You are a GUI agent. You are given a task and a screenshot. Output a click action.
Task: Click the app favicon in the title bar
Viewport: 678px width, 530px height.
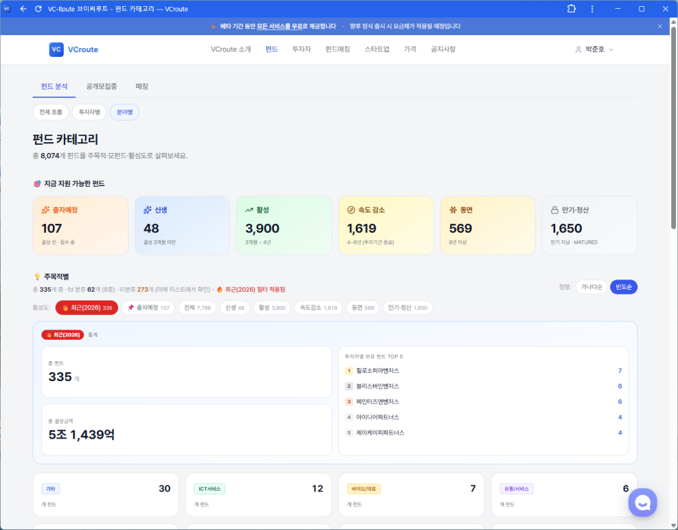tap(7, 9)
